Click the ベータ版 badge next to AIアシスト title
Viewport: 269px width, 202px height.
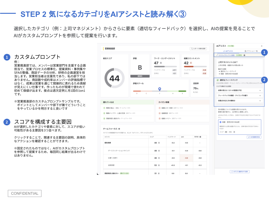click(231, 46)
